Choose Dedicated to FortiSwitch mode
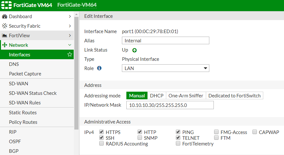 (234, 95)
